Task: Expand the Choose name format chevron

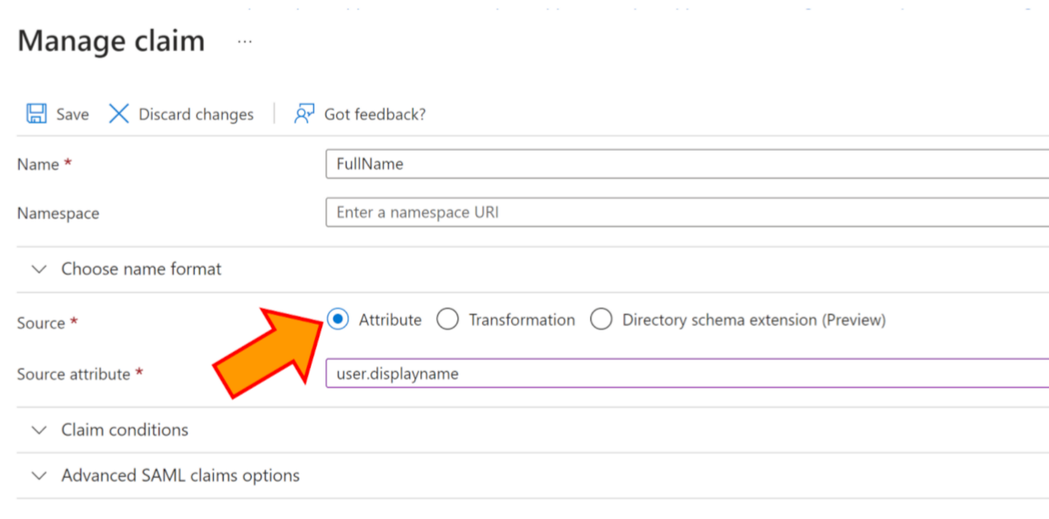Action: pos(39,269)
